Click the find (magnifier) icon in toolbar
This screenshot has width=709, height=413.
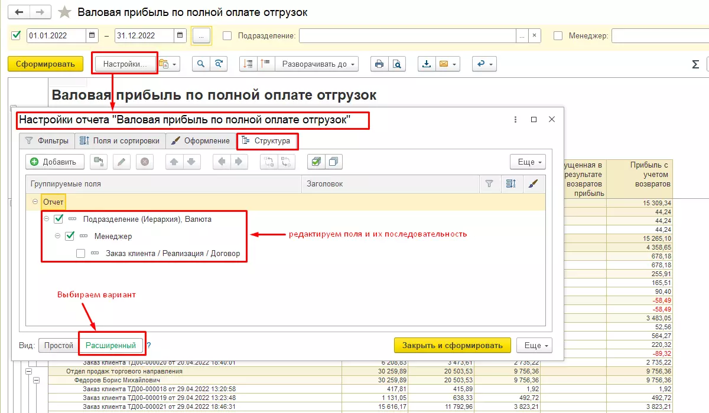coord(201,64)
